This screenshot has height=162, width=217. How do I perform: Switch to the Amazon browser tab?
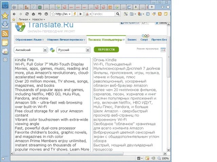[136, 7]
